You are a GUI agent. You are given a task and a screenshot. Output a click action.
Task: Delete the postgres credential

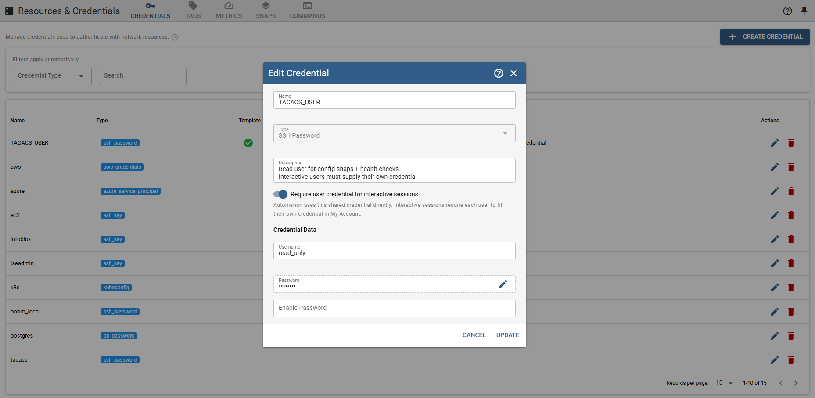tap(791, 336)
